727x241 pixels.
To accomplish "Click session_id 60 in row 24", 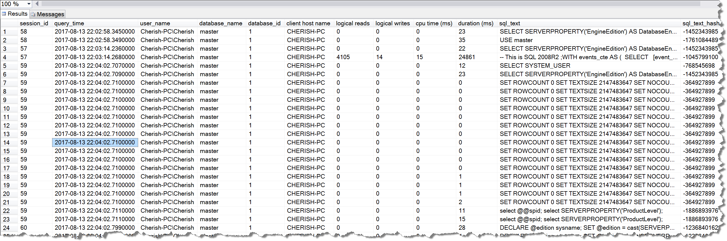I will [x=24, y=228].
